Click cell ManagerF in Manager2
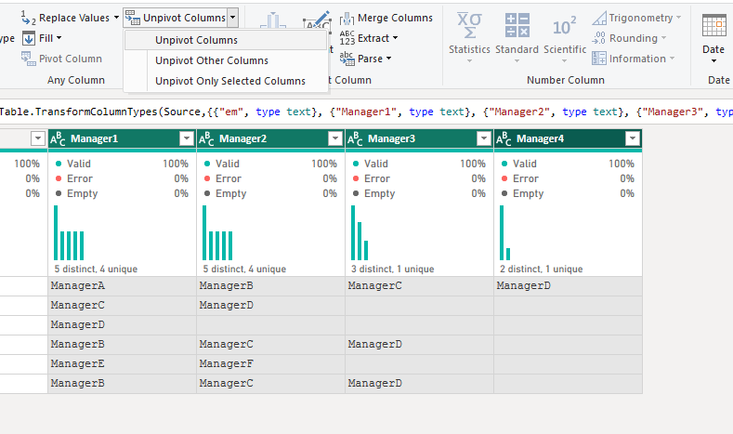The image size is (733, 434). click(270, 364)
